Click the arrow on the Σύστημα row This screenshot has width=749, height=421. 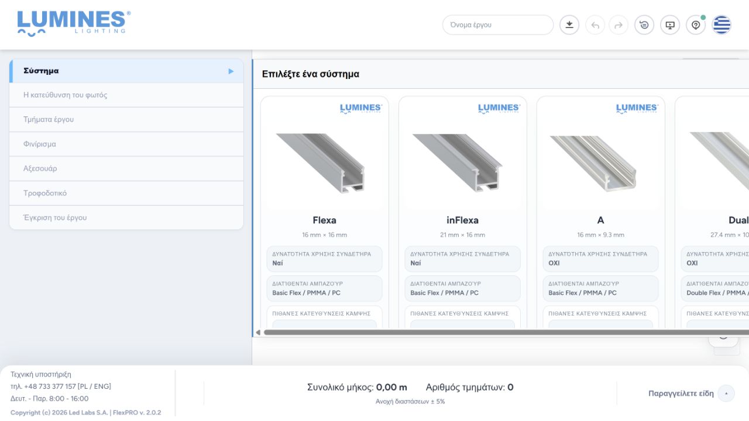click(231, 71)
